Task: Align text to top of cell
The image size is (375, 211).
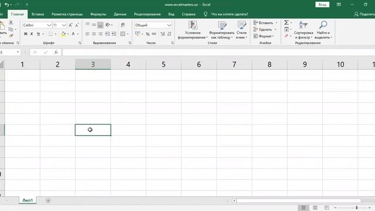Action: (87, 25)
